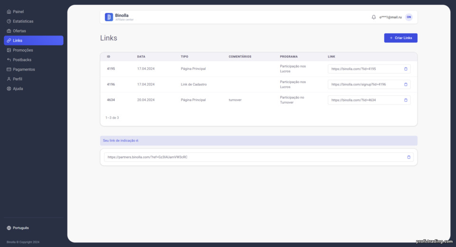
Task: Select the ID cell 4195
Action: 111,69
